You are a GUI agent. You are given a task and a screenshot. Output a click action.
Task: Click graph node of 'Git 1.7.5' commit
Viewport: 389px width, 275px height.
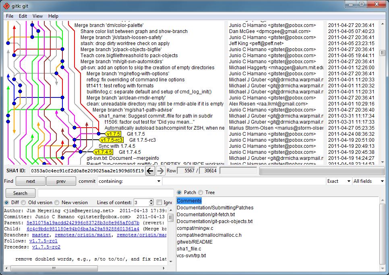[99, 134]
